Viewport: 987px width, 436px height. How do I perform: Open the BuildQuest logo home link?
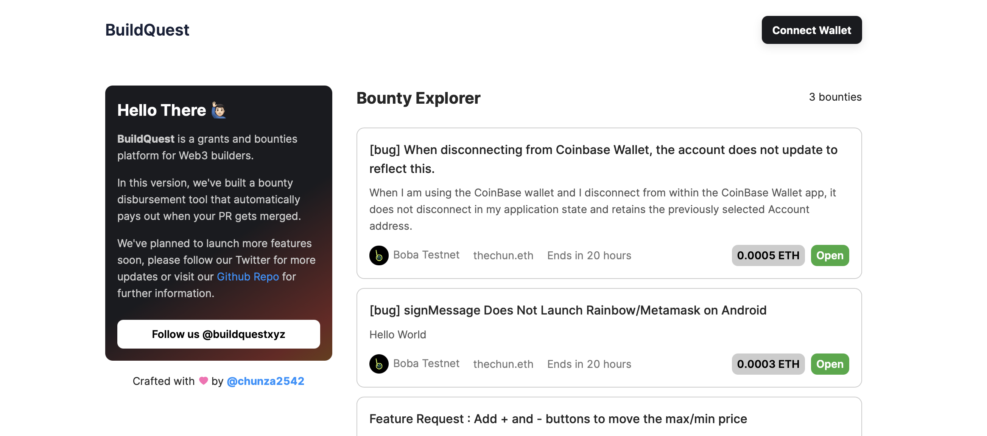click(x=147, y=30)
